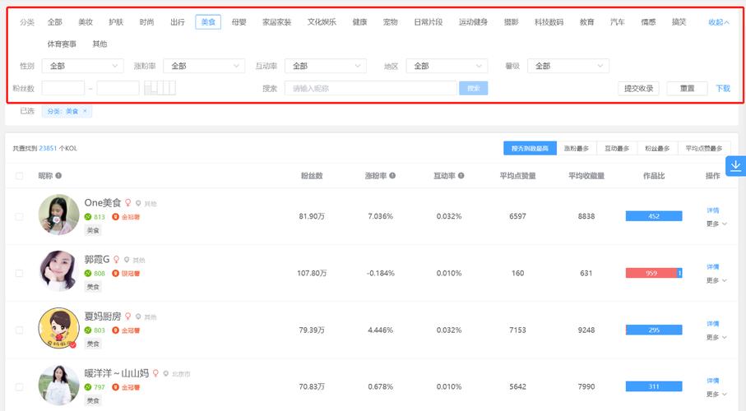Click the 下载 link

tap(723, 88)
